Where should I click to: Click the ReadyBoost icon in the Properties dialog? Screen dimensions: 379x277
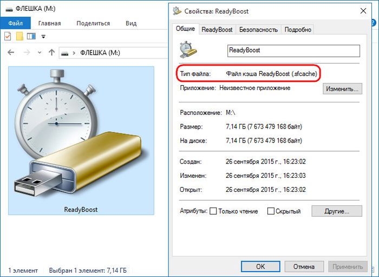188,50
